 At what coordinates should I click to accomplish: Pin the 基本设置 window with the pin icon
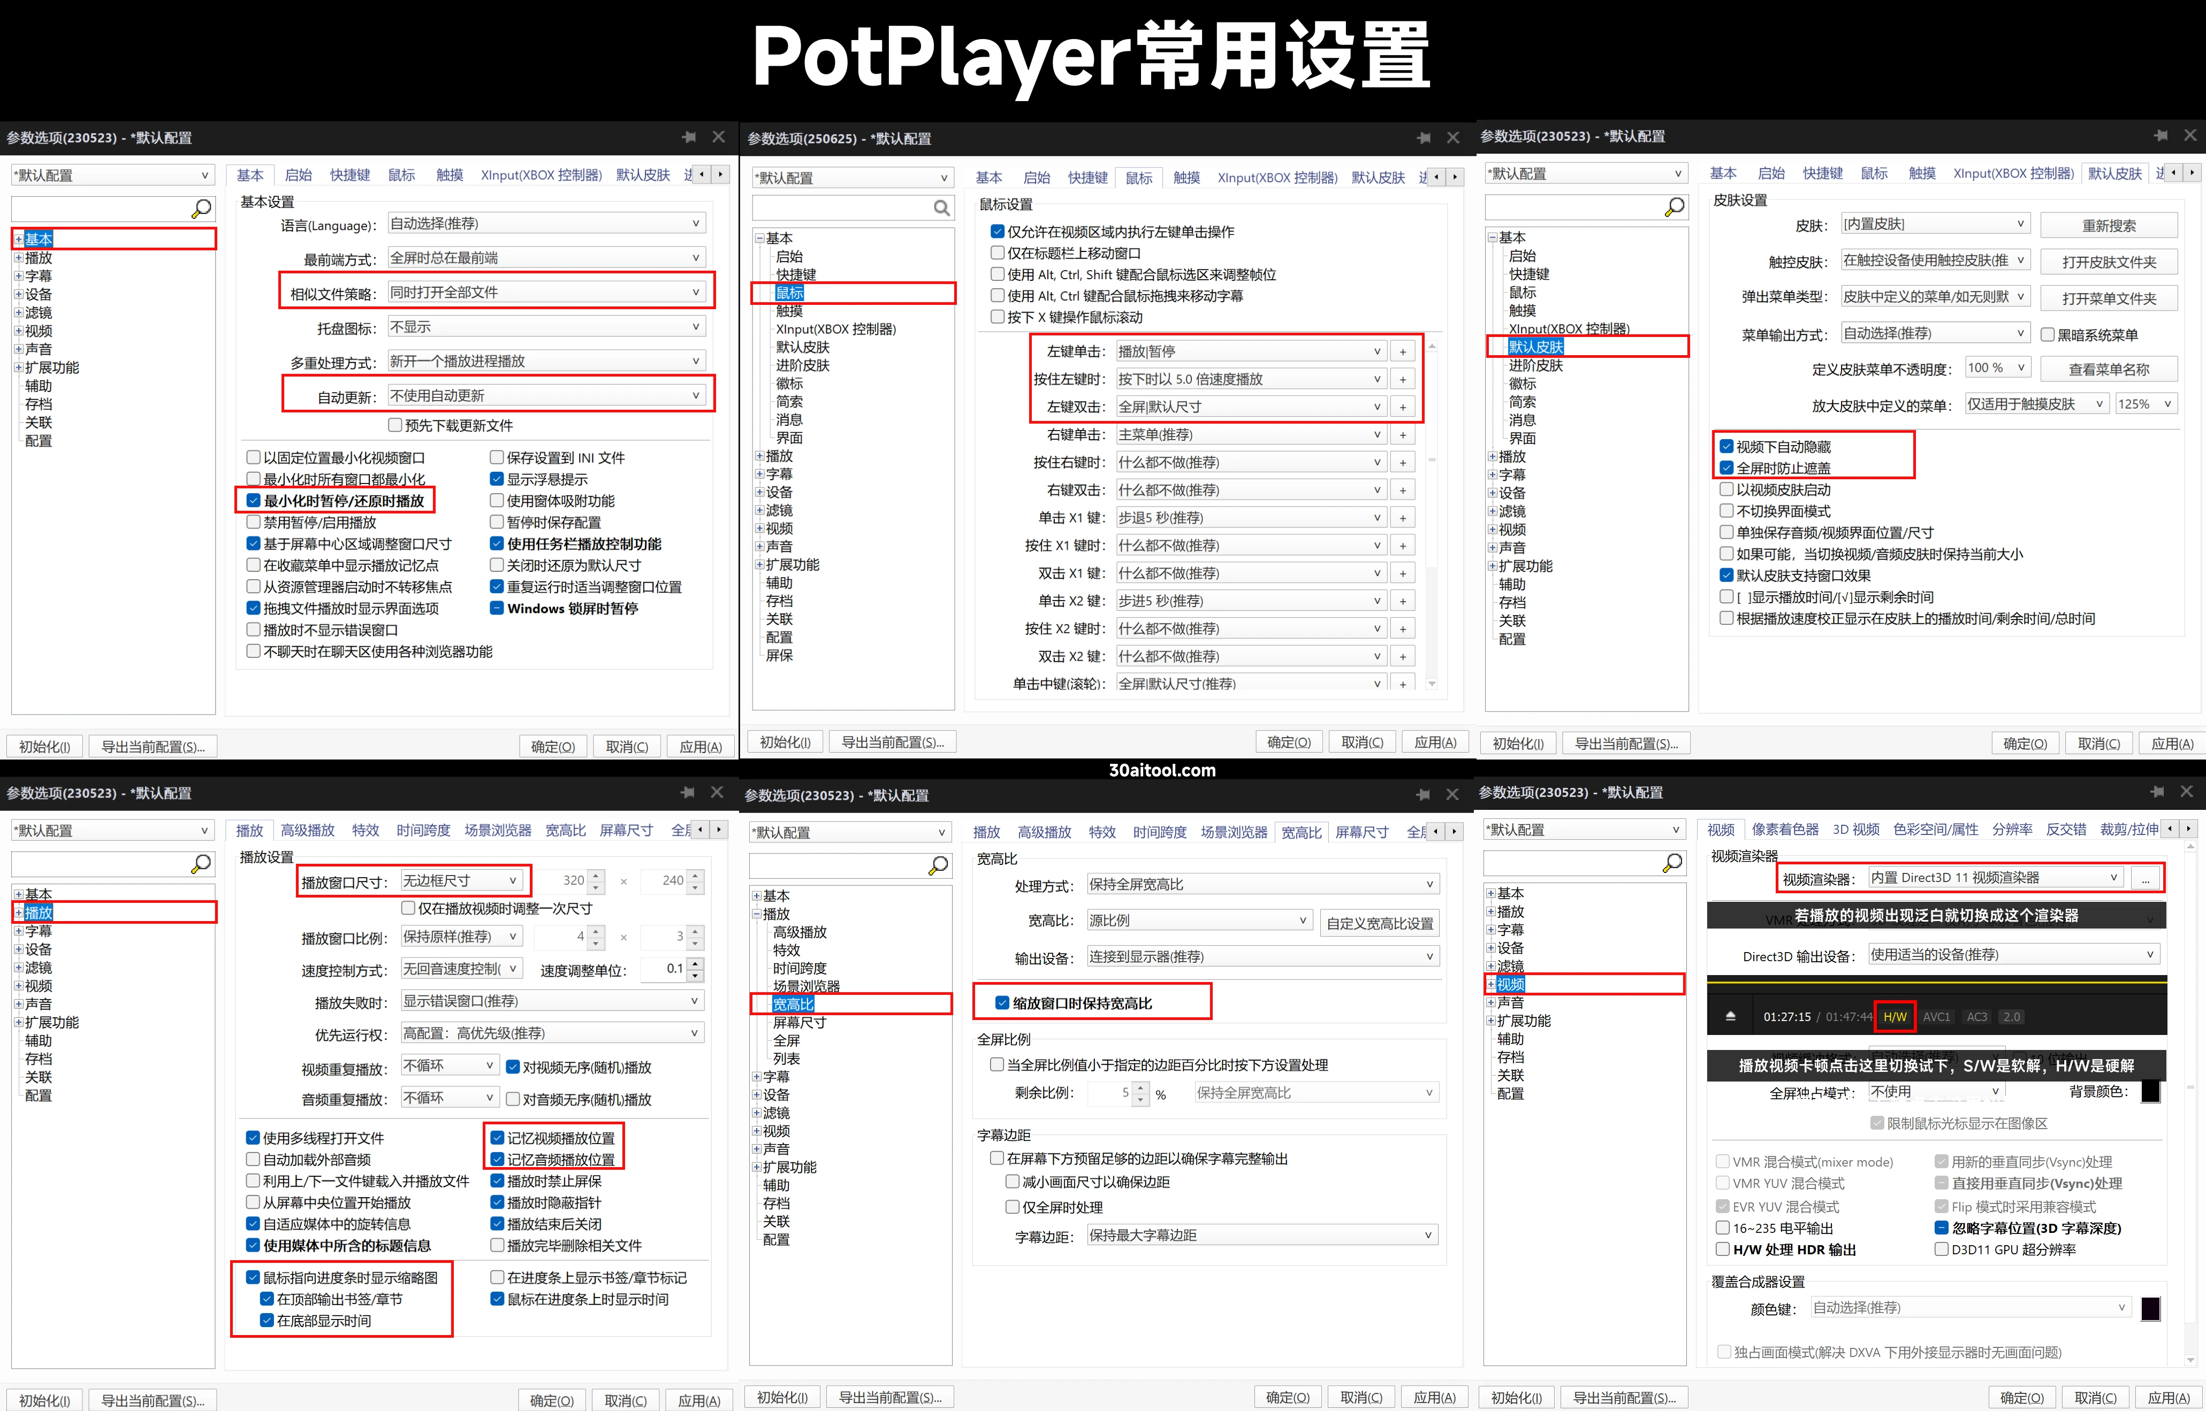pos(688,136)
